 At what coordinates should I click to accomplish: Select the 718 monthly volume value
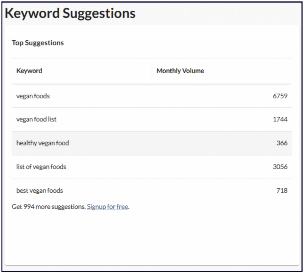[x=282, y=191]
